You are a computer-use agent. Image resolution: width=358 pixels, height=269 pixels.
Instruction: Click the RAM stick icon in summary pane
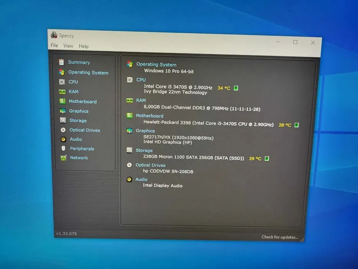130,100
